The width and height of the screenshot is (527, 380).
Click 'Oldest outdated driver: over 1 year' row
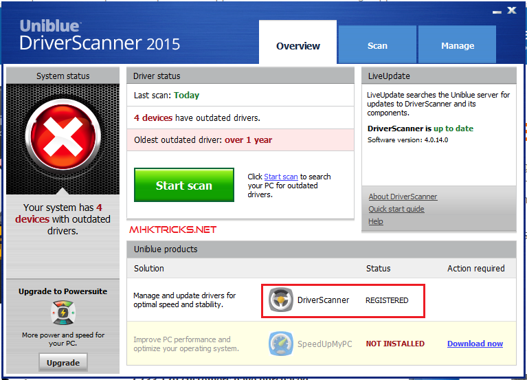pos(240,139)
